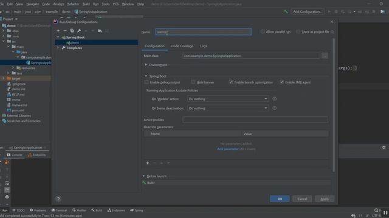Click the Main class text field
The height and width of the screenshot is (218, 389).
[x=251, y=56]
